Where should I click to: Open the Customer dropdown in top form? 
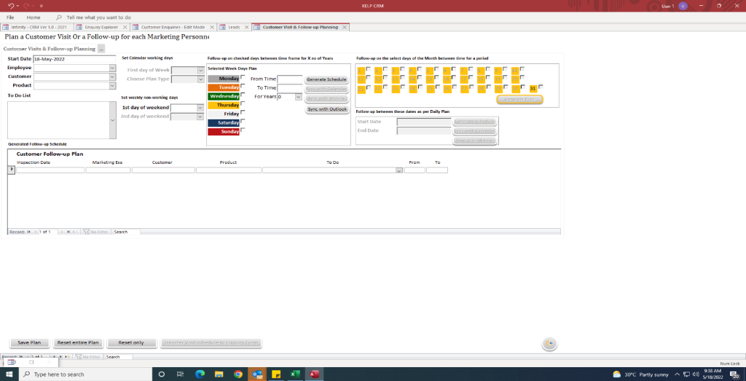coord(112,76)
